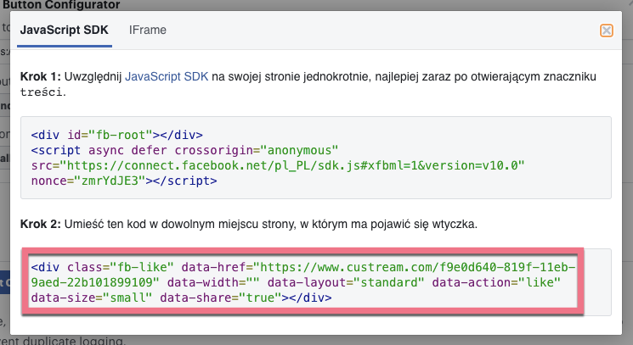Viewport: 633px width, 345px height.
Task: Click the fb-root div line in first code block
Action: click(116, 135)
